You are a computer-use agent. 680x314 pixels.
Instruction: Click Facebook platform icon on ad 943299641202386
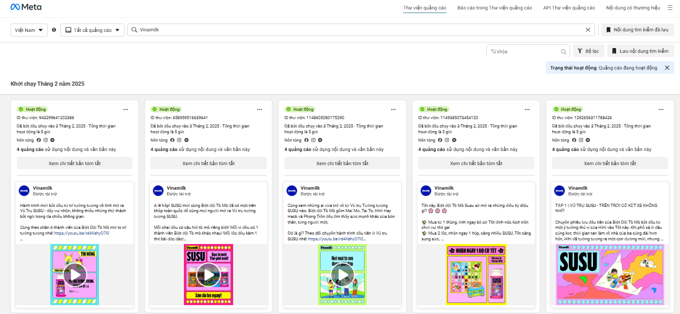coord(39,140)
